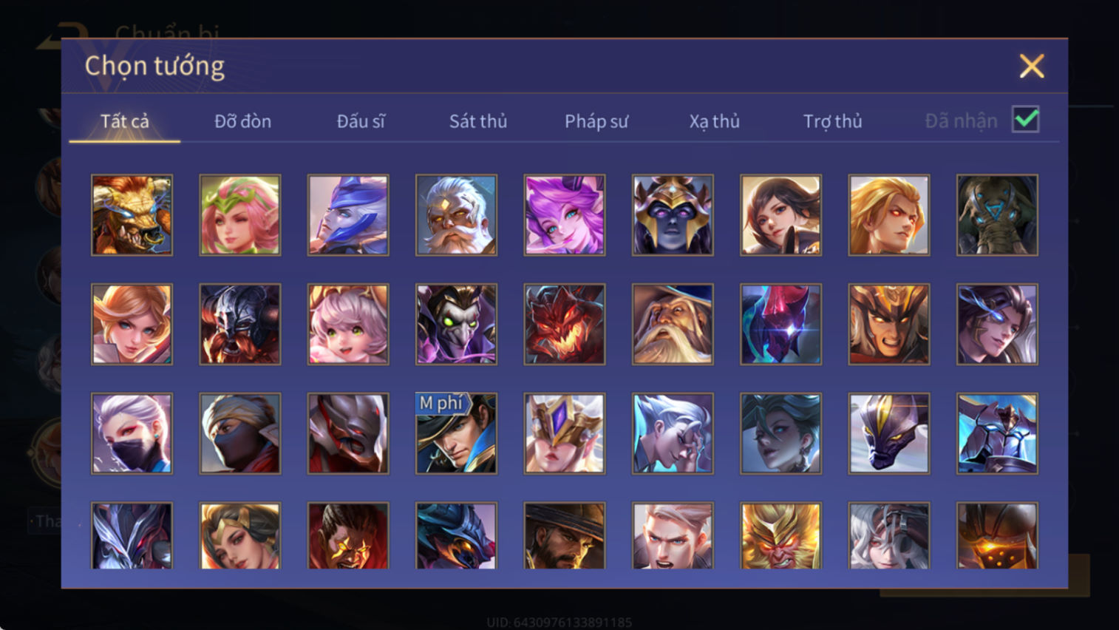Choose the elephant-like armored hero portrait

point(997,215)
